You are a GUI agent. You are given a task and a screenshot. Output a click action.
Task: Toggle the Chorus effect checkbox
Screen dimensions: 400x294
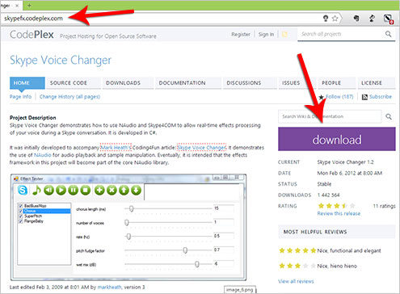20,211
